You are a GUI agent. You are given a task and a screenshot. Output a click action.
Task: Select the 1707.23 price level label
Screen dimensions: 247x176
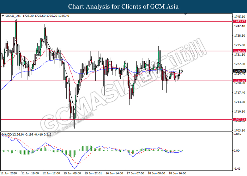(240, 120)
